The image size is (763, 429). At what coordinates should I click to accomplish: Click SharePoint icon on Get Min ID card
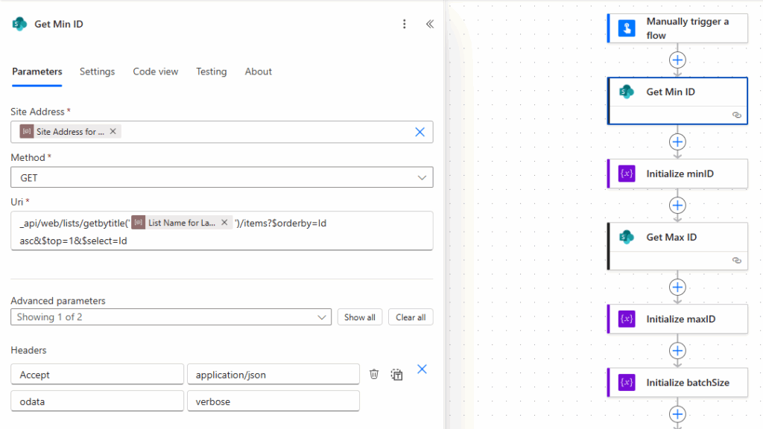point(627,92)
